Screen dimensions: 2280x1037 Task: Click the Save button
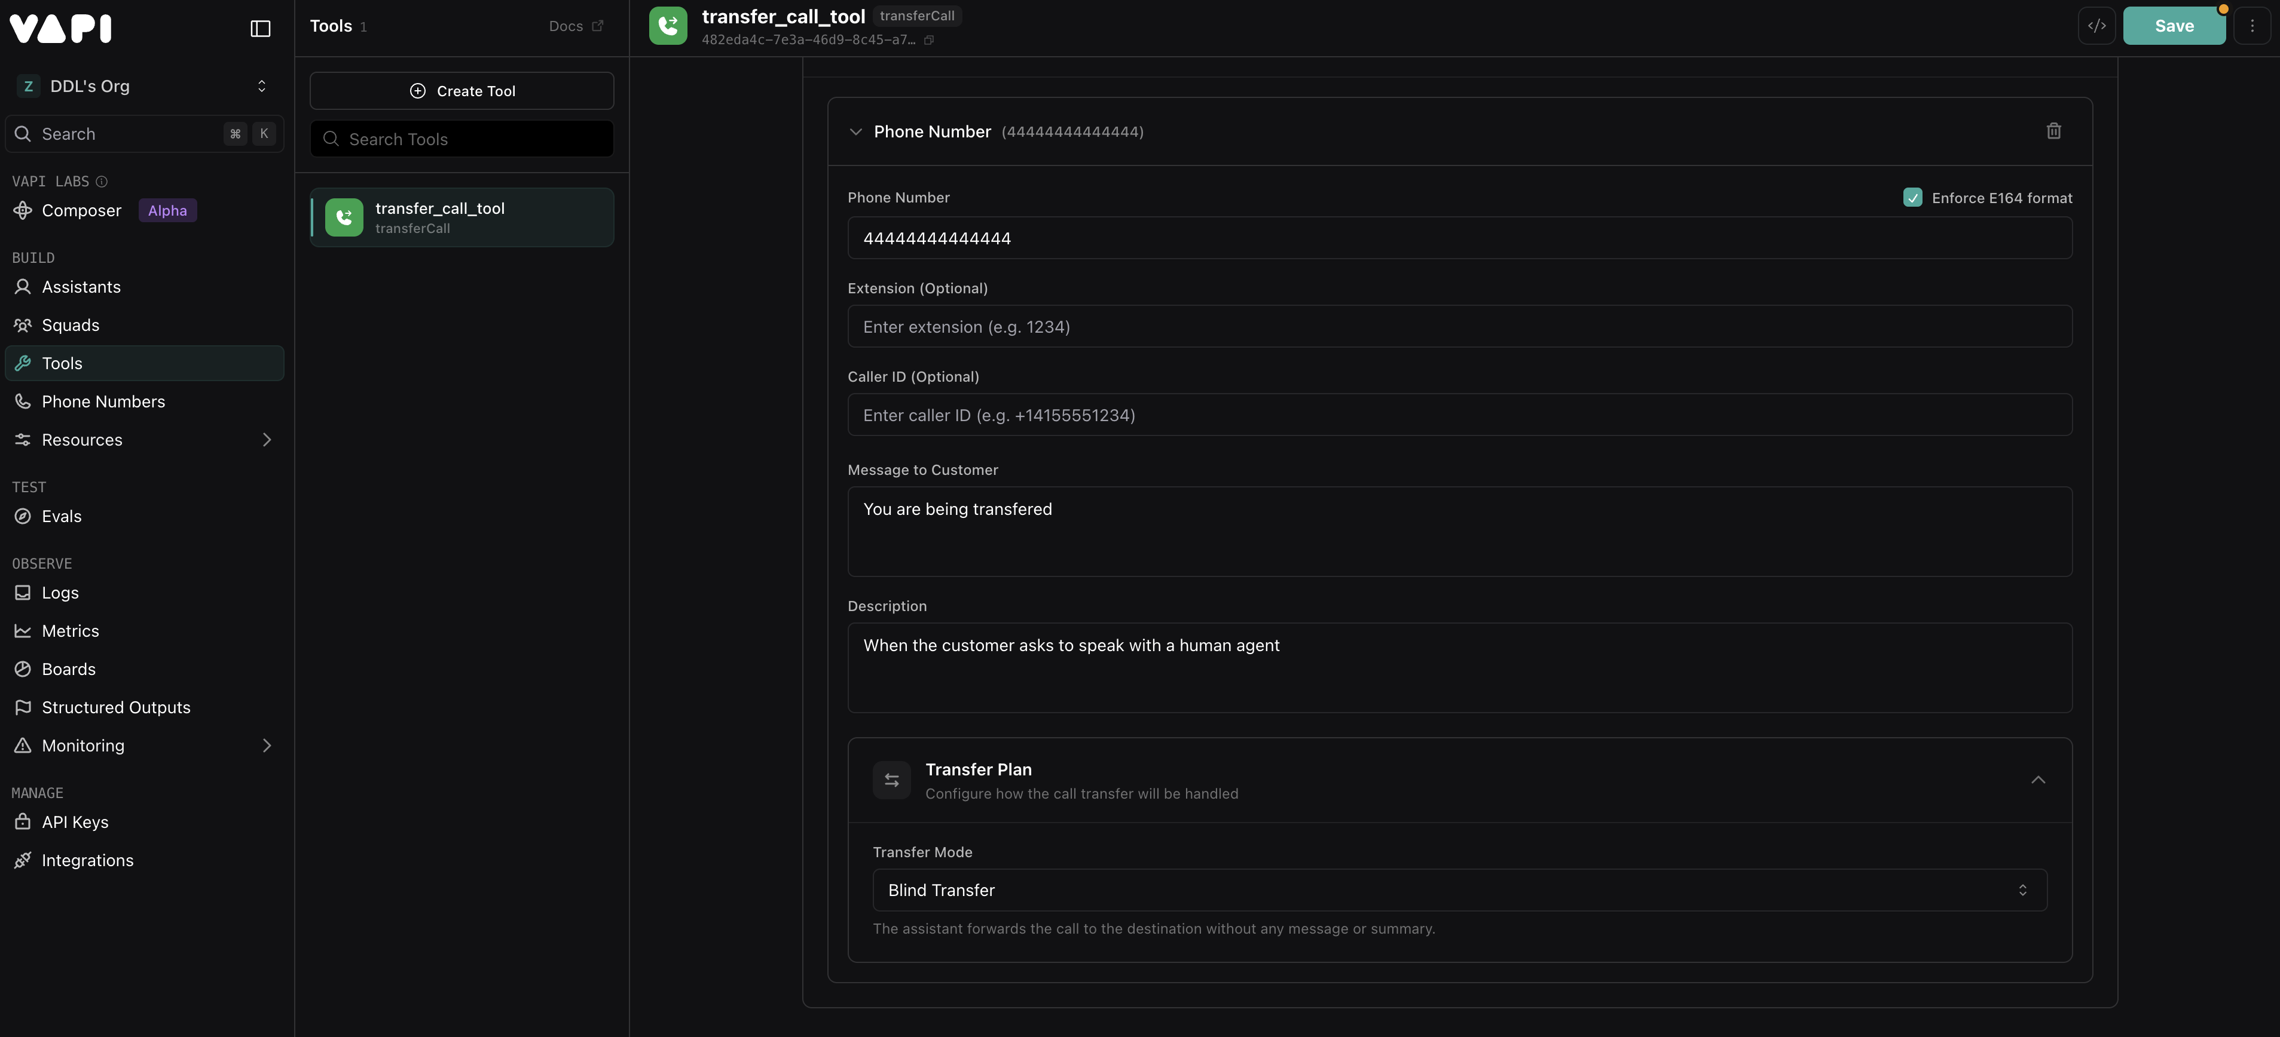2173,26
